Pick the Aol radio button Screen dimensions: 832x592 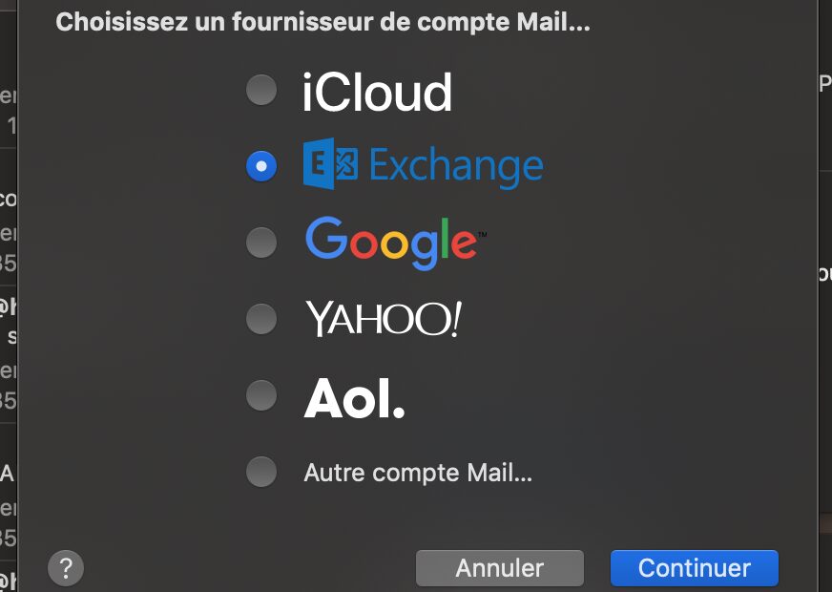point(261,395)
